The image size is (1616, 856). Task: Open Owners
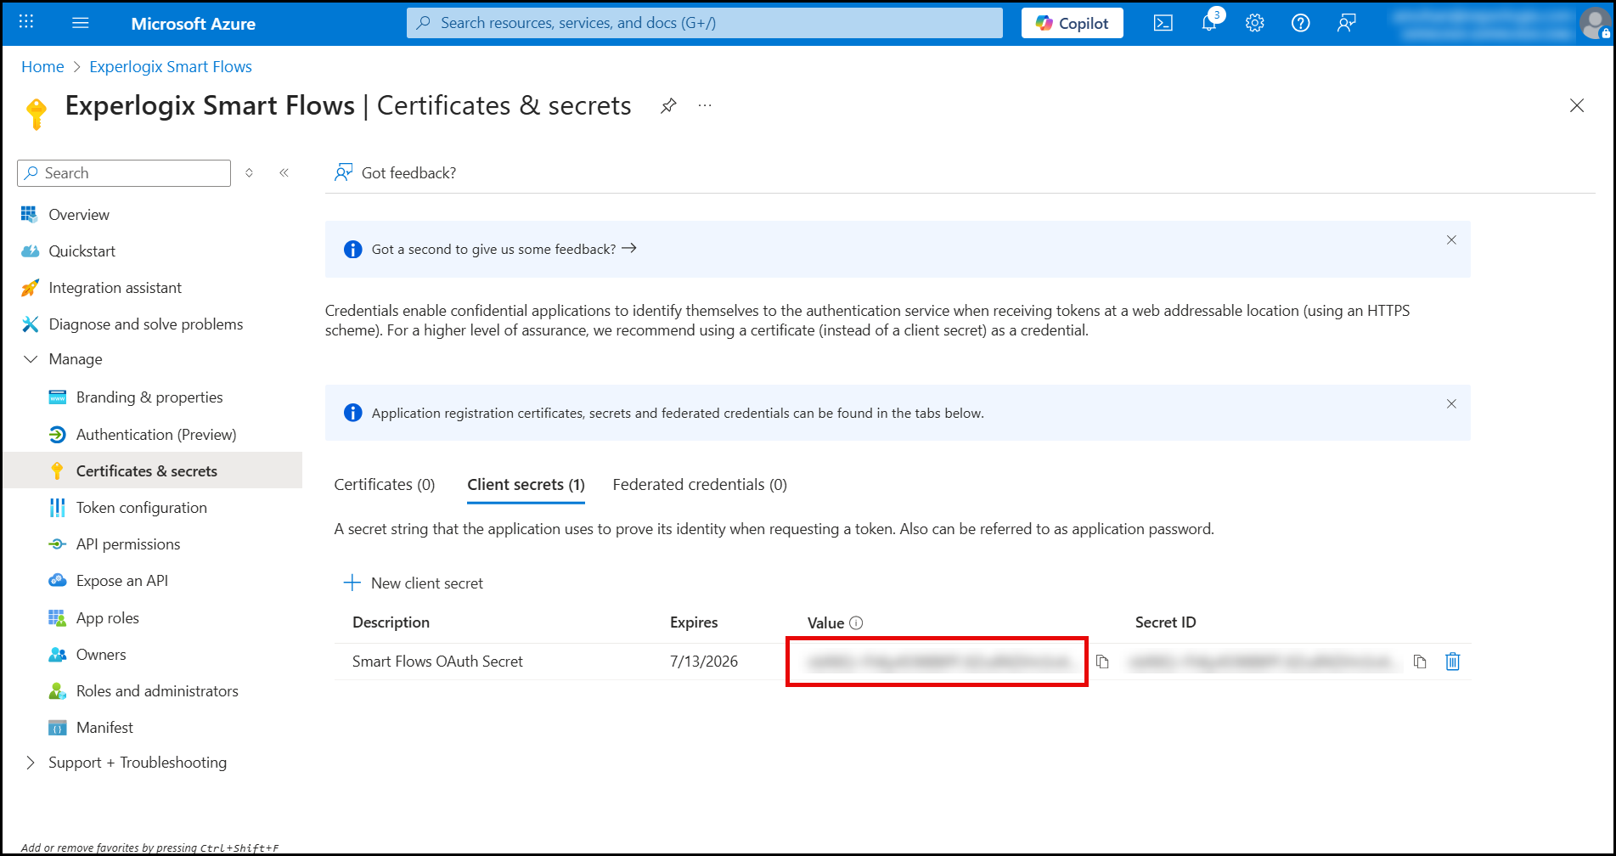(x=101, y=655)
